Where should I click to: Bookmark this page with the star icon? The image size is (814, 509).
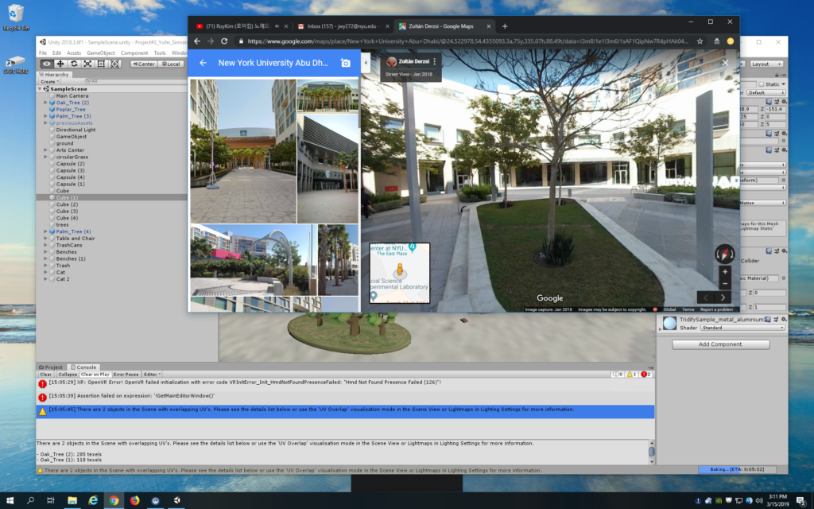click(700, 41)
